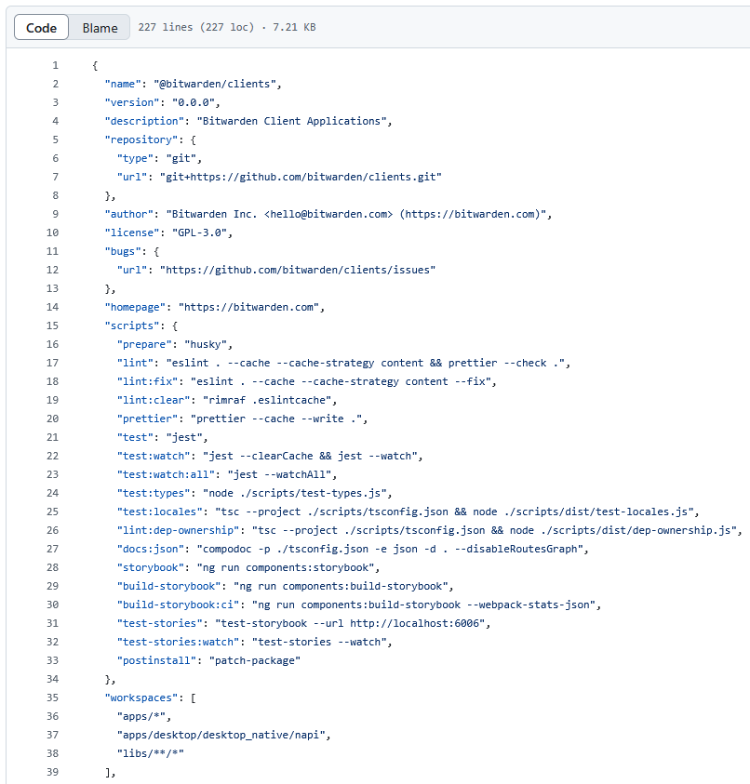
Task: Click the eslint prettier --check command string
Action: (x=366, y=363)
